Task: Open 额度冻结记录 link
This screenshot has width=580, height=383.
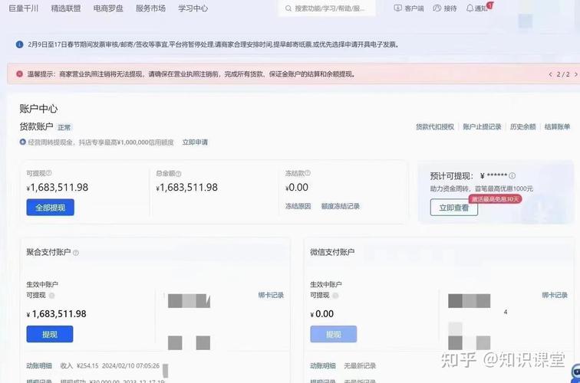Action: (x=341, y=206)
